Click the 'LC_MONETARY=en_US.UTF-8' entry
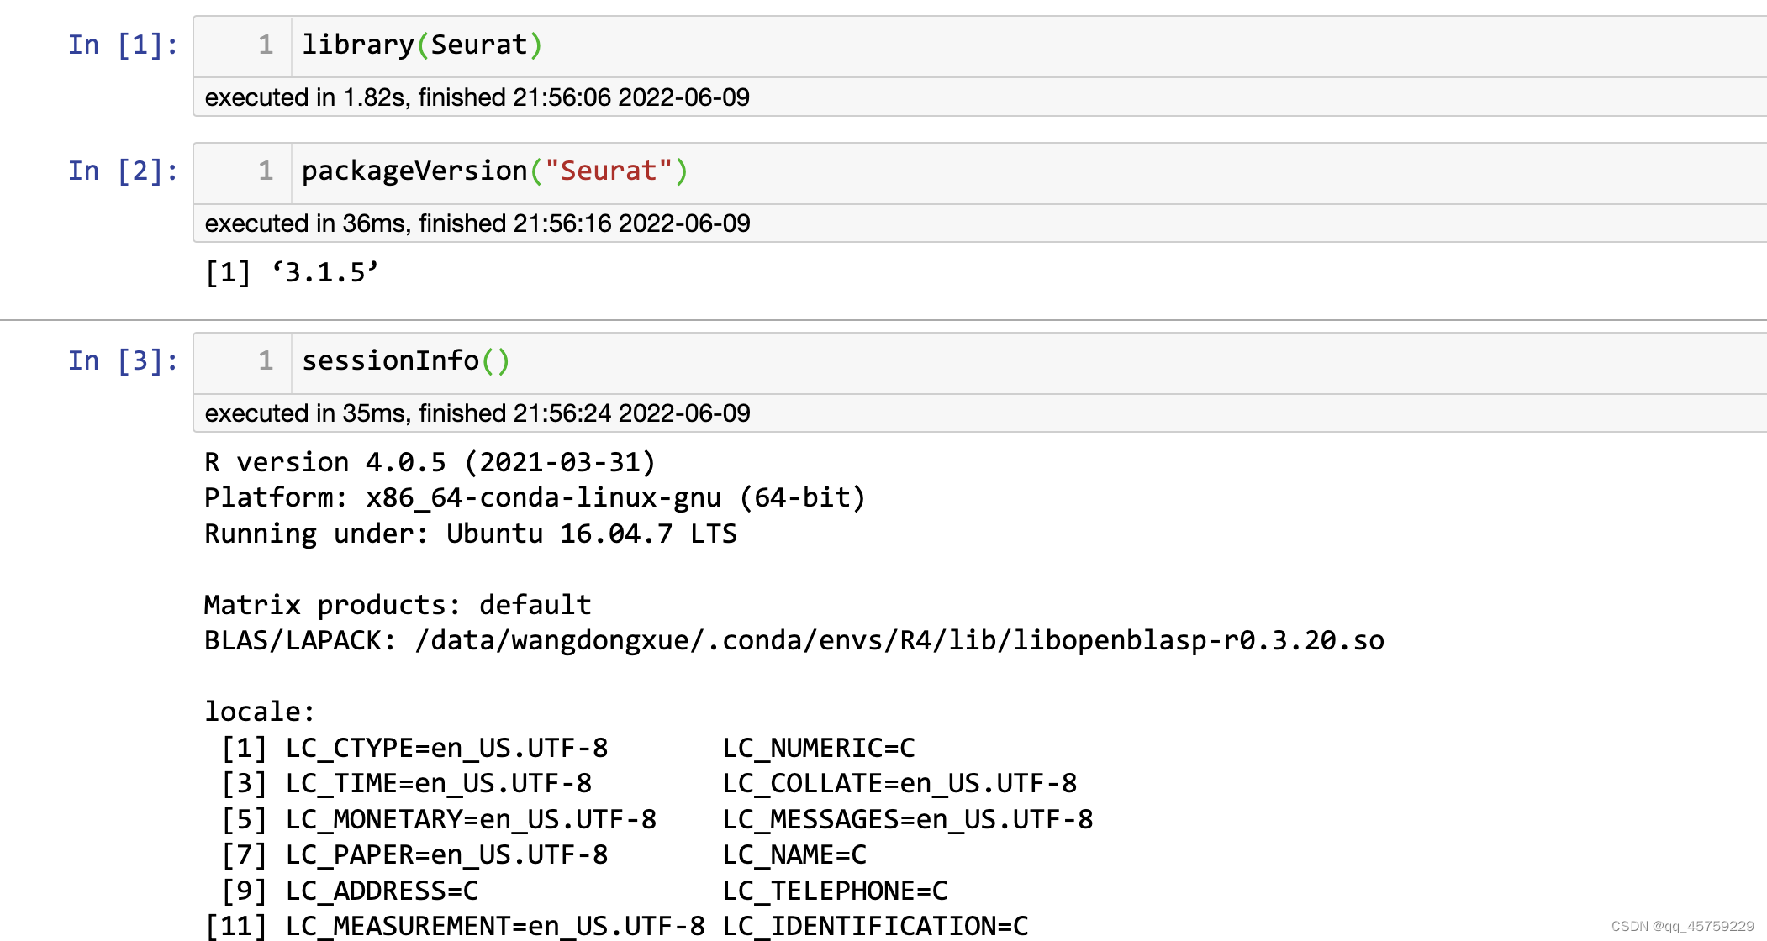The image size is (1767, 941). click(471, 819)
